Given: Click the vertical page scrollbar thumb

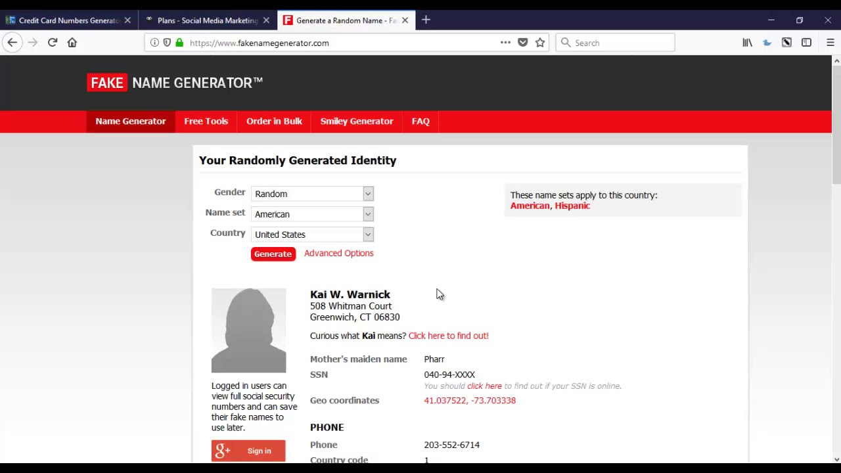Looking at the screenshot, I should click(x=836, y=125).
